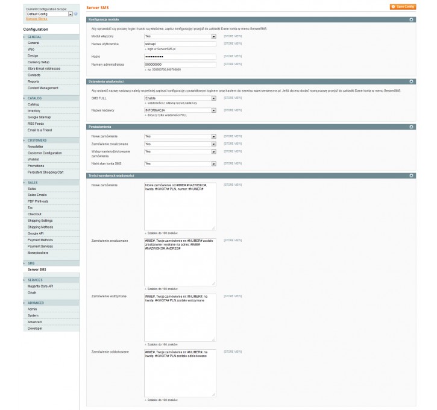Open the Moneybookers tab

click(x=51, y=253)
